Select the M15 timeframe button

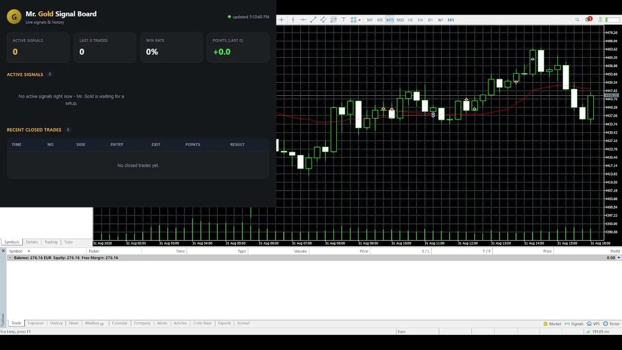pyautogui.click(x=390, y=20)
